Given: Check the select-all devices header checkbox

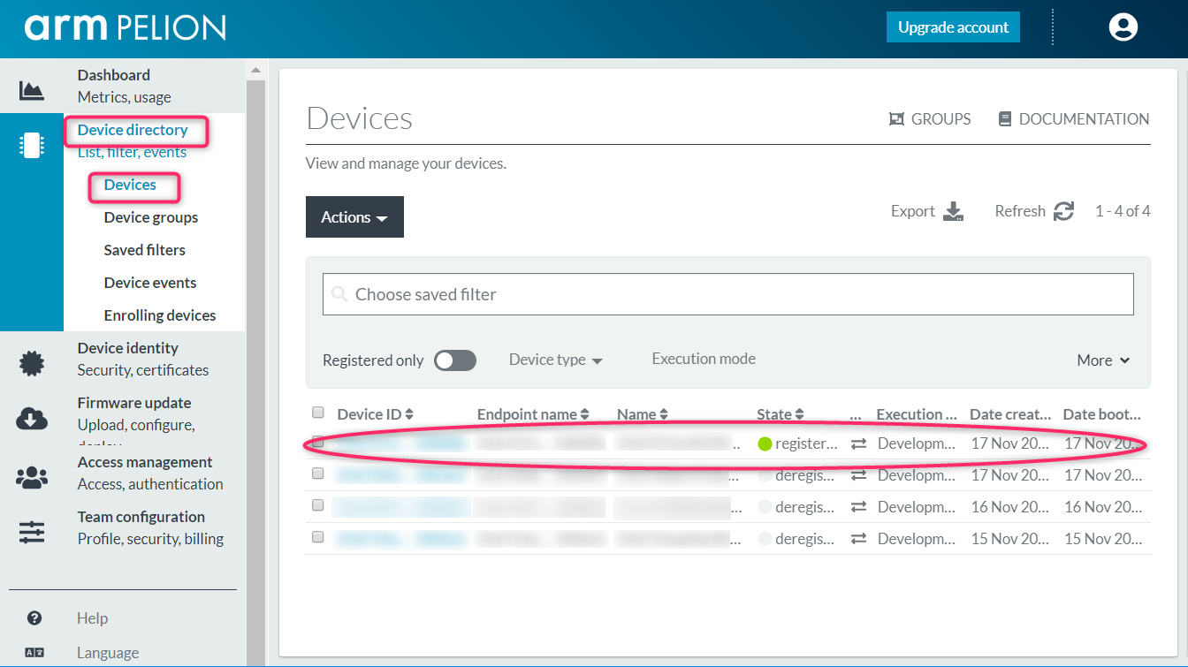Looking at the screenshot, I should click(x=318, y=413).
